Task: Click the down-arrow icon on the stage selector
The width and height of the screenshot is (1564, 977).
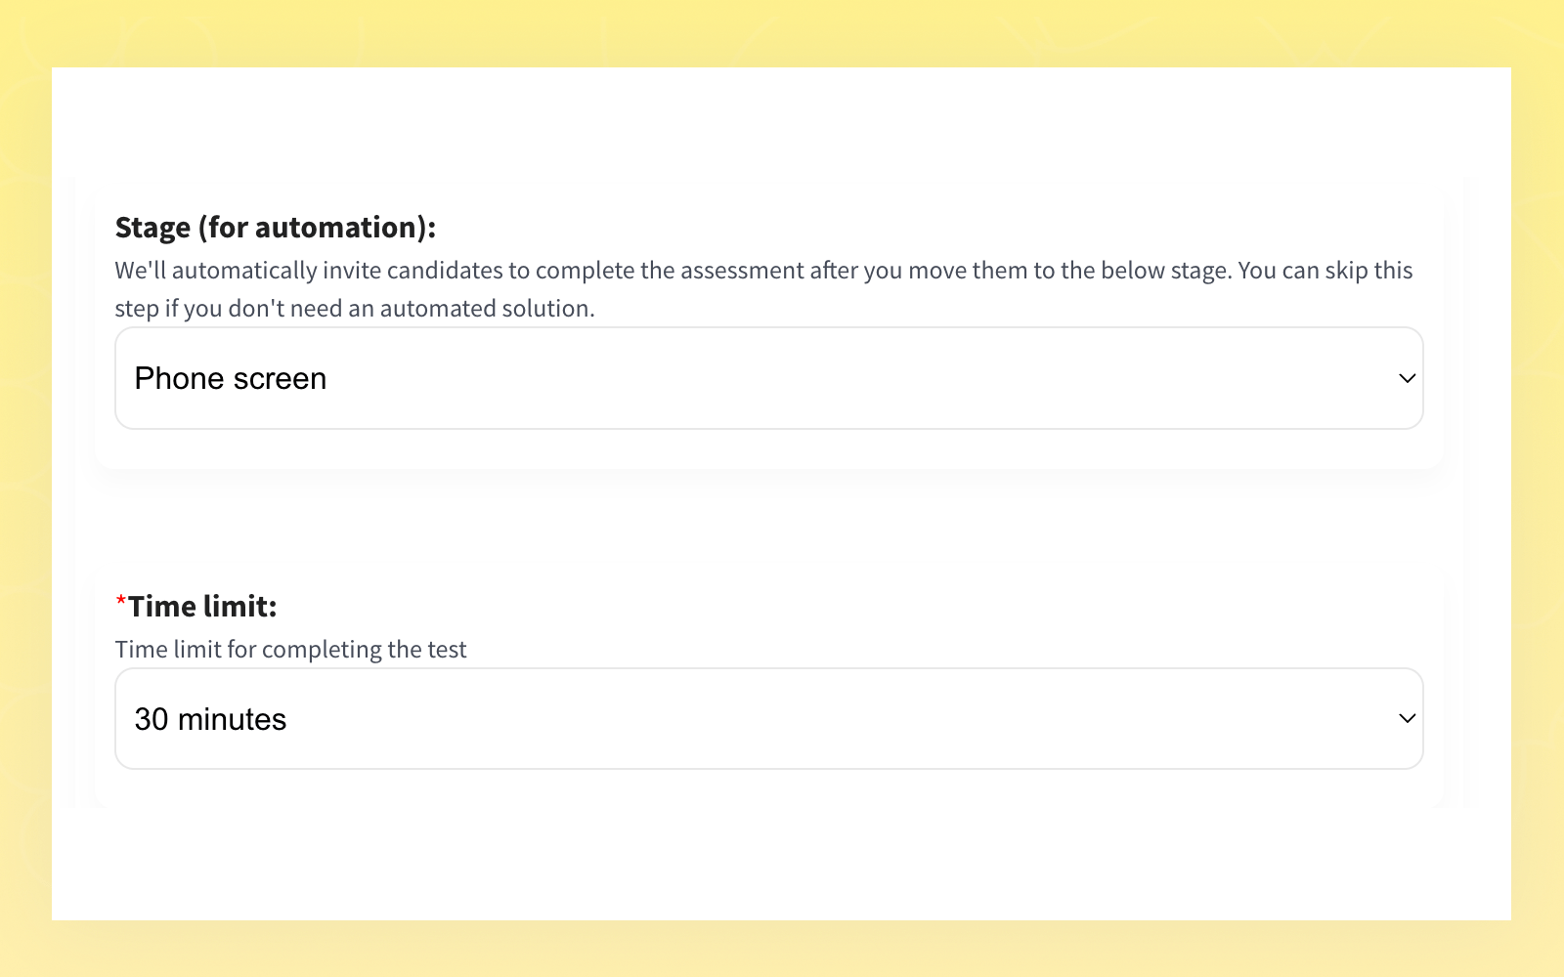Action: click(x=1406, y=377)
